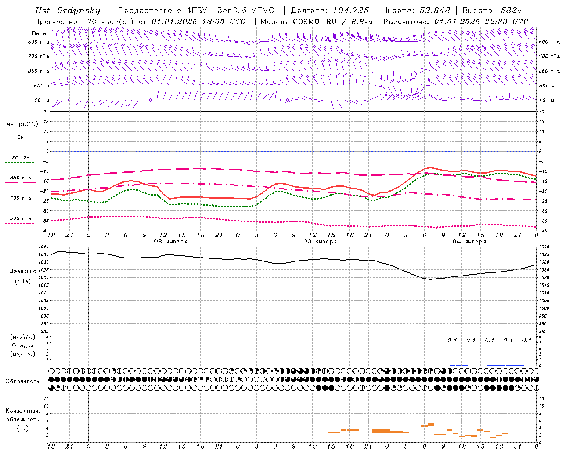Click the Td 2м dewpoint legend entry

point(21,157)
